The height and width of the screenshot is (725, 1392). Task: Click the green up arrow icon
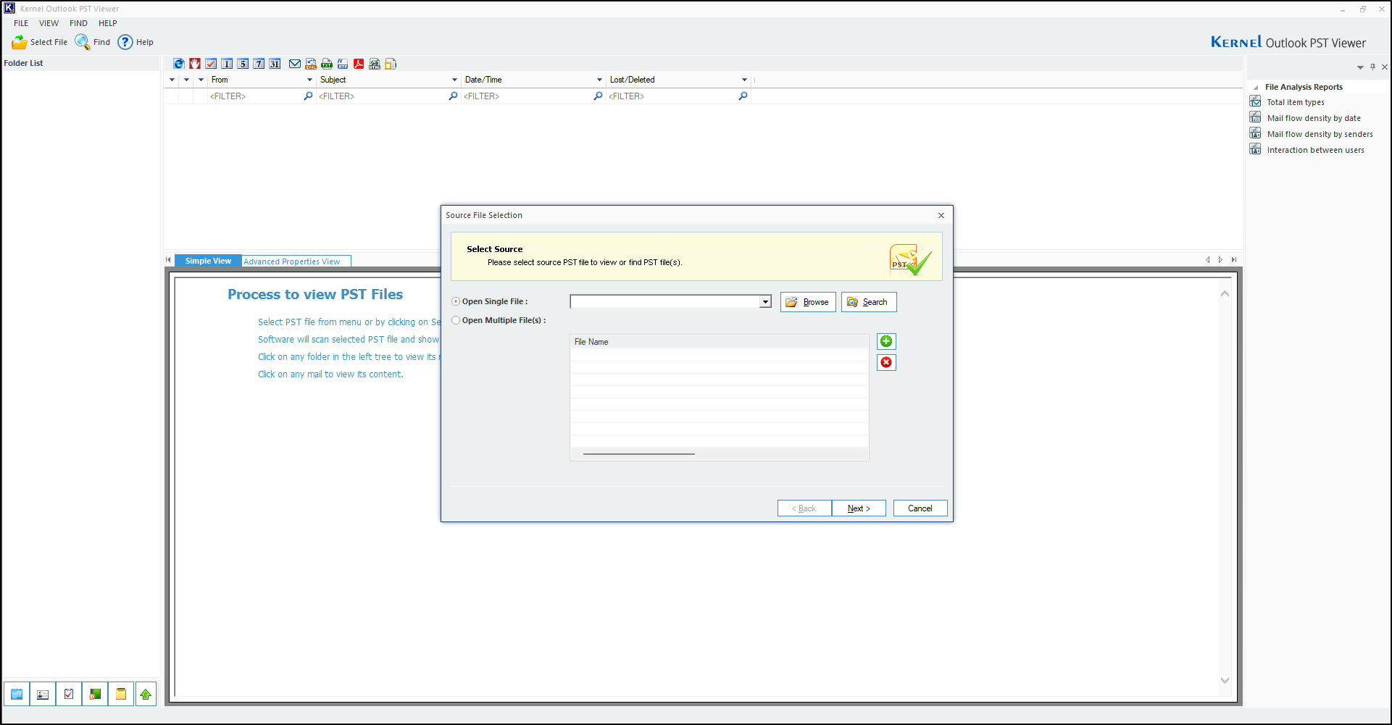146,694
